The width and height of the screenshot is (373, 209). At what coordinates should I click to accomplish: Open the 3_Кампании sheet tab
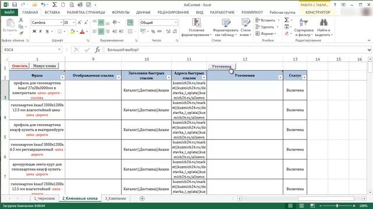115,199
